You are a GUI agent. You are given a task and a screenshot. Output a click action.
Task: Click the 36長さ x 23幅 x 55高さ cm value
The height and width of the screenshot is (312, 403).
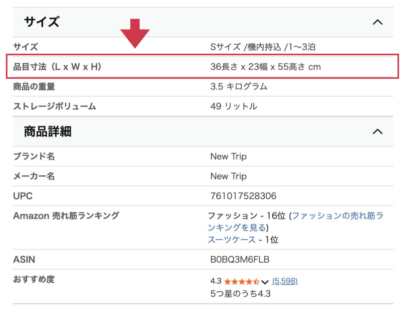tap(265, 67)
